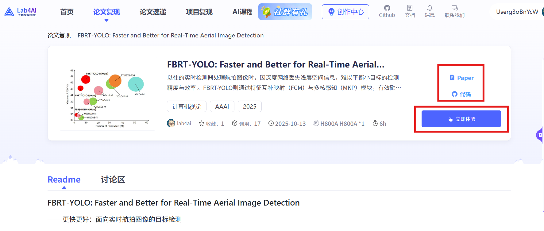
Task: Open the 项目复现 menu item
Action: 199,12
